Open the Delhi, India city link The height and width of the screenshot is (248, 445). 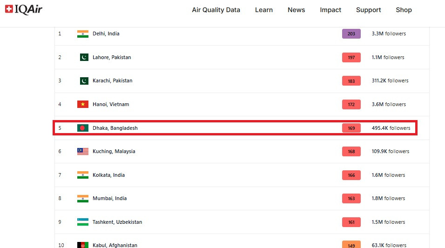click(106, 34)
